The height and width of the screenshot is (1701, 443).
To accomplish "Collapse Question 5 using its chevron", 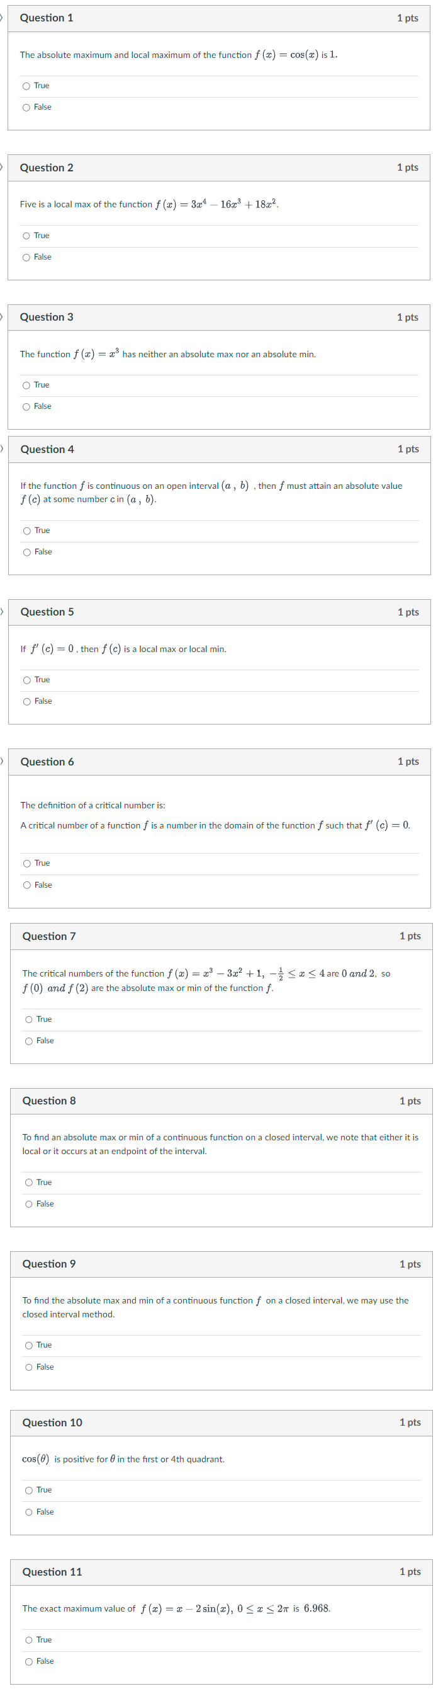I will tap(2, 612).
